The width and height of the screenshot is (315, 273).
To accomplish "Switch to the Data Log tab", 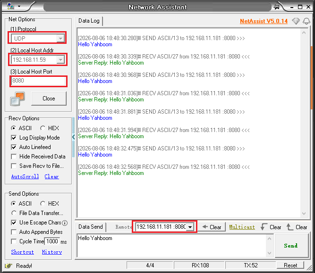I will point(89,21).
